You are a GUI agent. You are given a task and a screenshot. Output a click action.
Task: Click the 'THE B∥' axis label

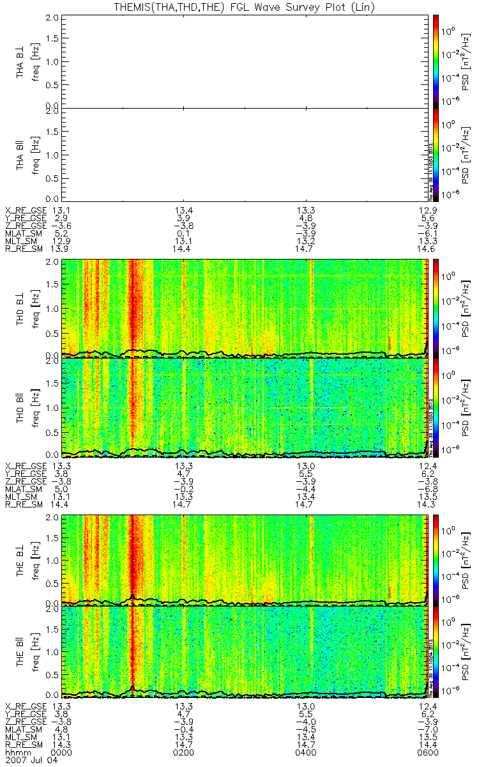pos(20,652)
